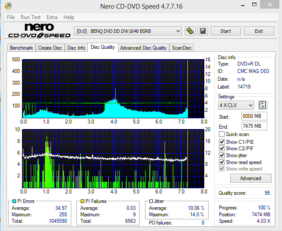
Task: Open the 4 X CLV speed dropdown
Action: (x=236, y=105)
